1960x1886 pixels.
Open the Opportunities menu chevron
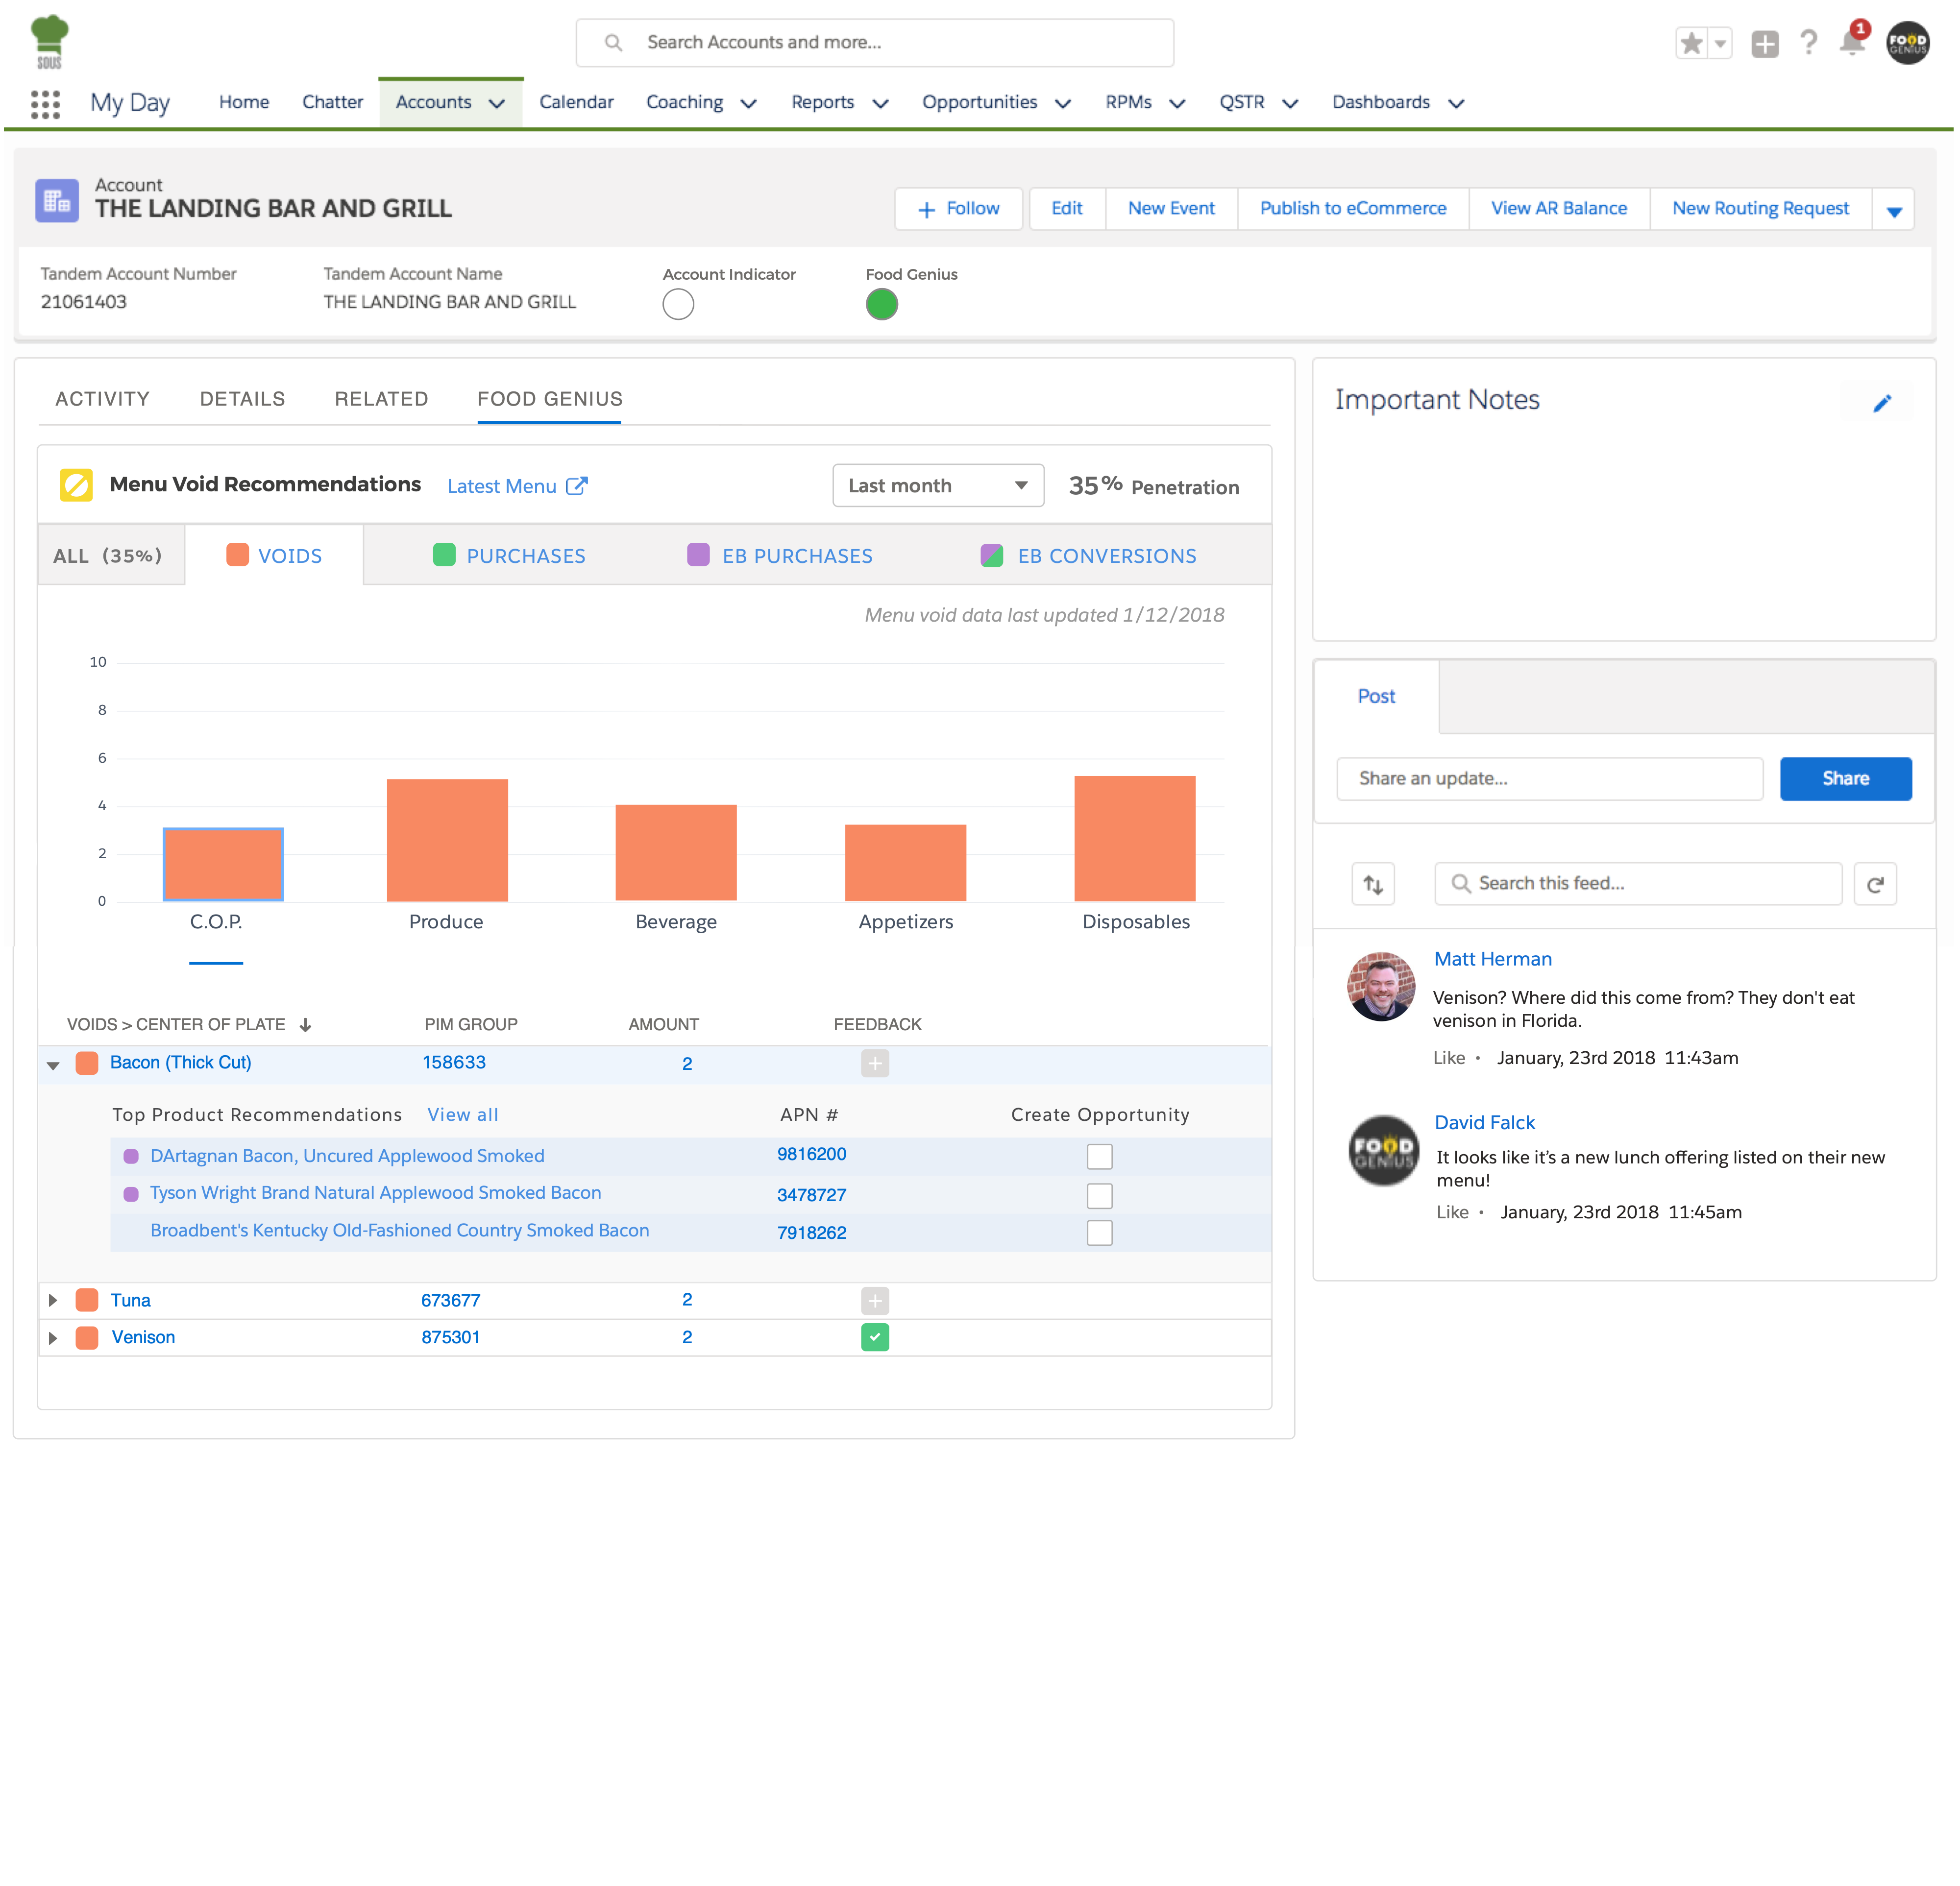[1063, 103]
